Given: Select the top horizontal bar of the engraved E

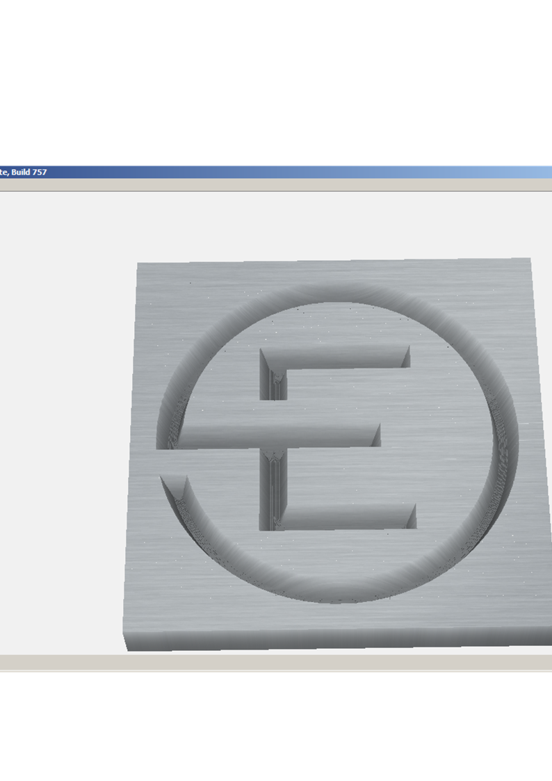Looking at the screenshot, I should click(337, 357).
